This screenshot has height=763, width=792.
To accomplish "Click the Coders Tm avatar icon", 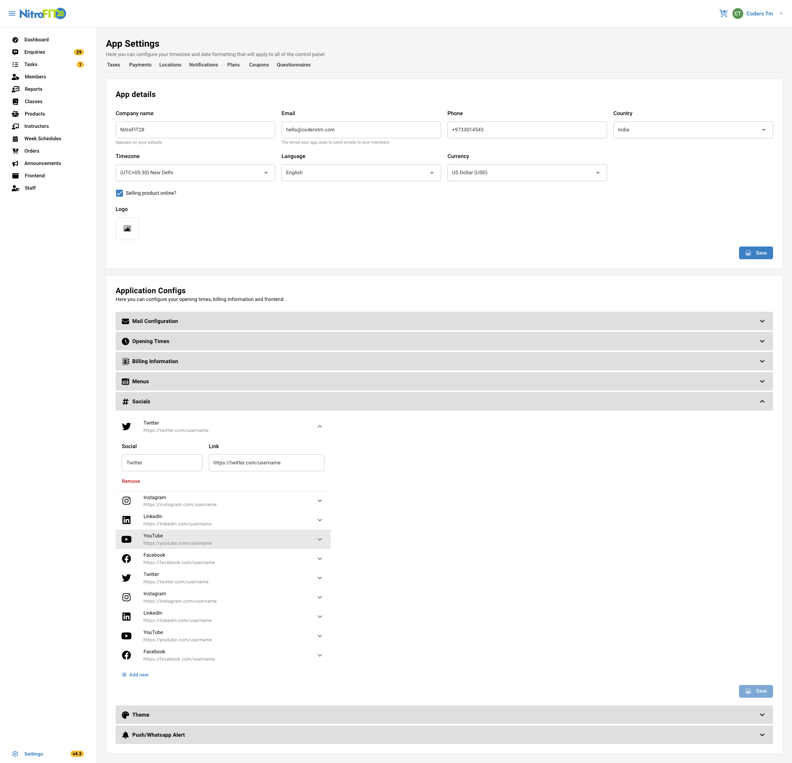I will click(737, 14).
